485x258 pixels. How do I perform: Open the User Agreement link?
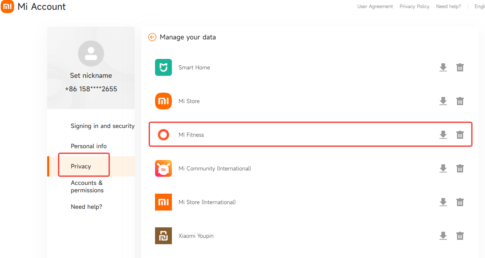click(375, 6)
